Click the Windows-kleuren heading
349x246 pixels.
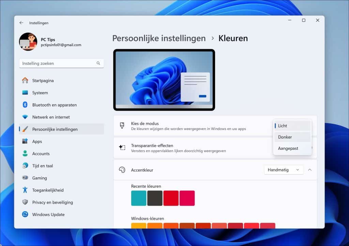[x=148, y=218]
